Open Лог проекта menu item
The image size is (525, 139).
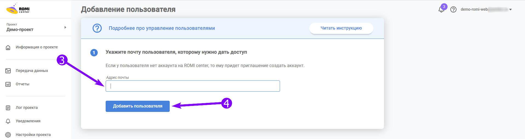(27, 108)
